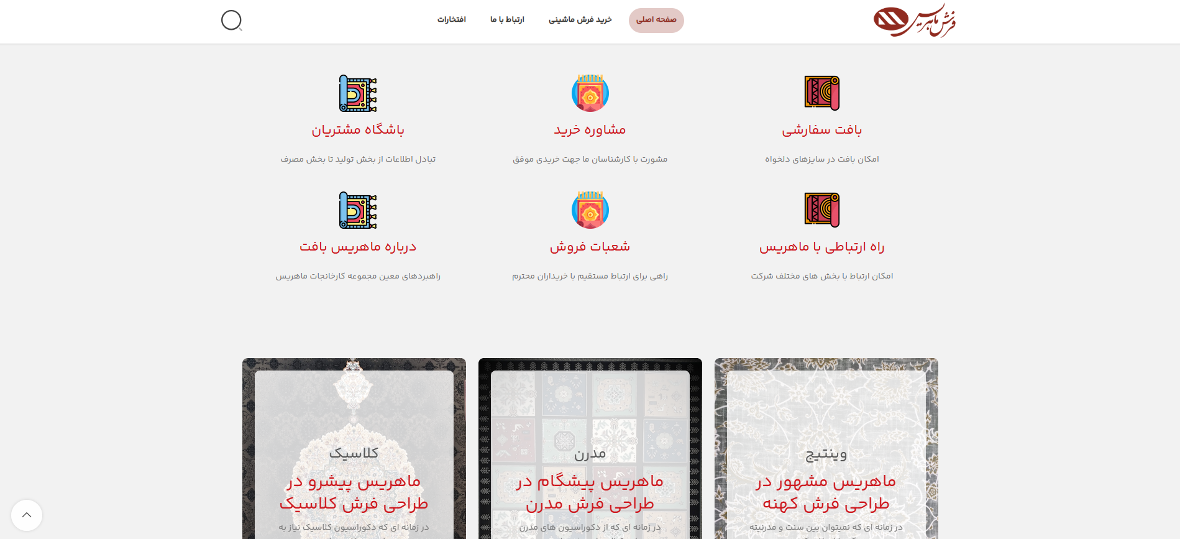Open the افتخارات menu item

pyautogui.click(x=451, y=20)
